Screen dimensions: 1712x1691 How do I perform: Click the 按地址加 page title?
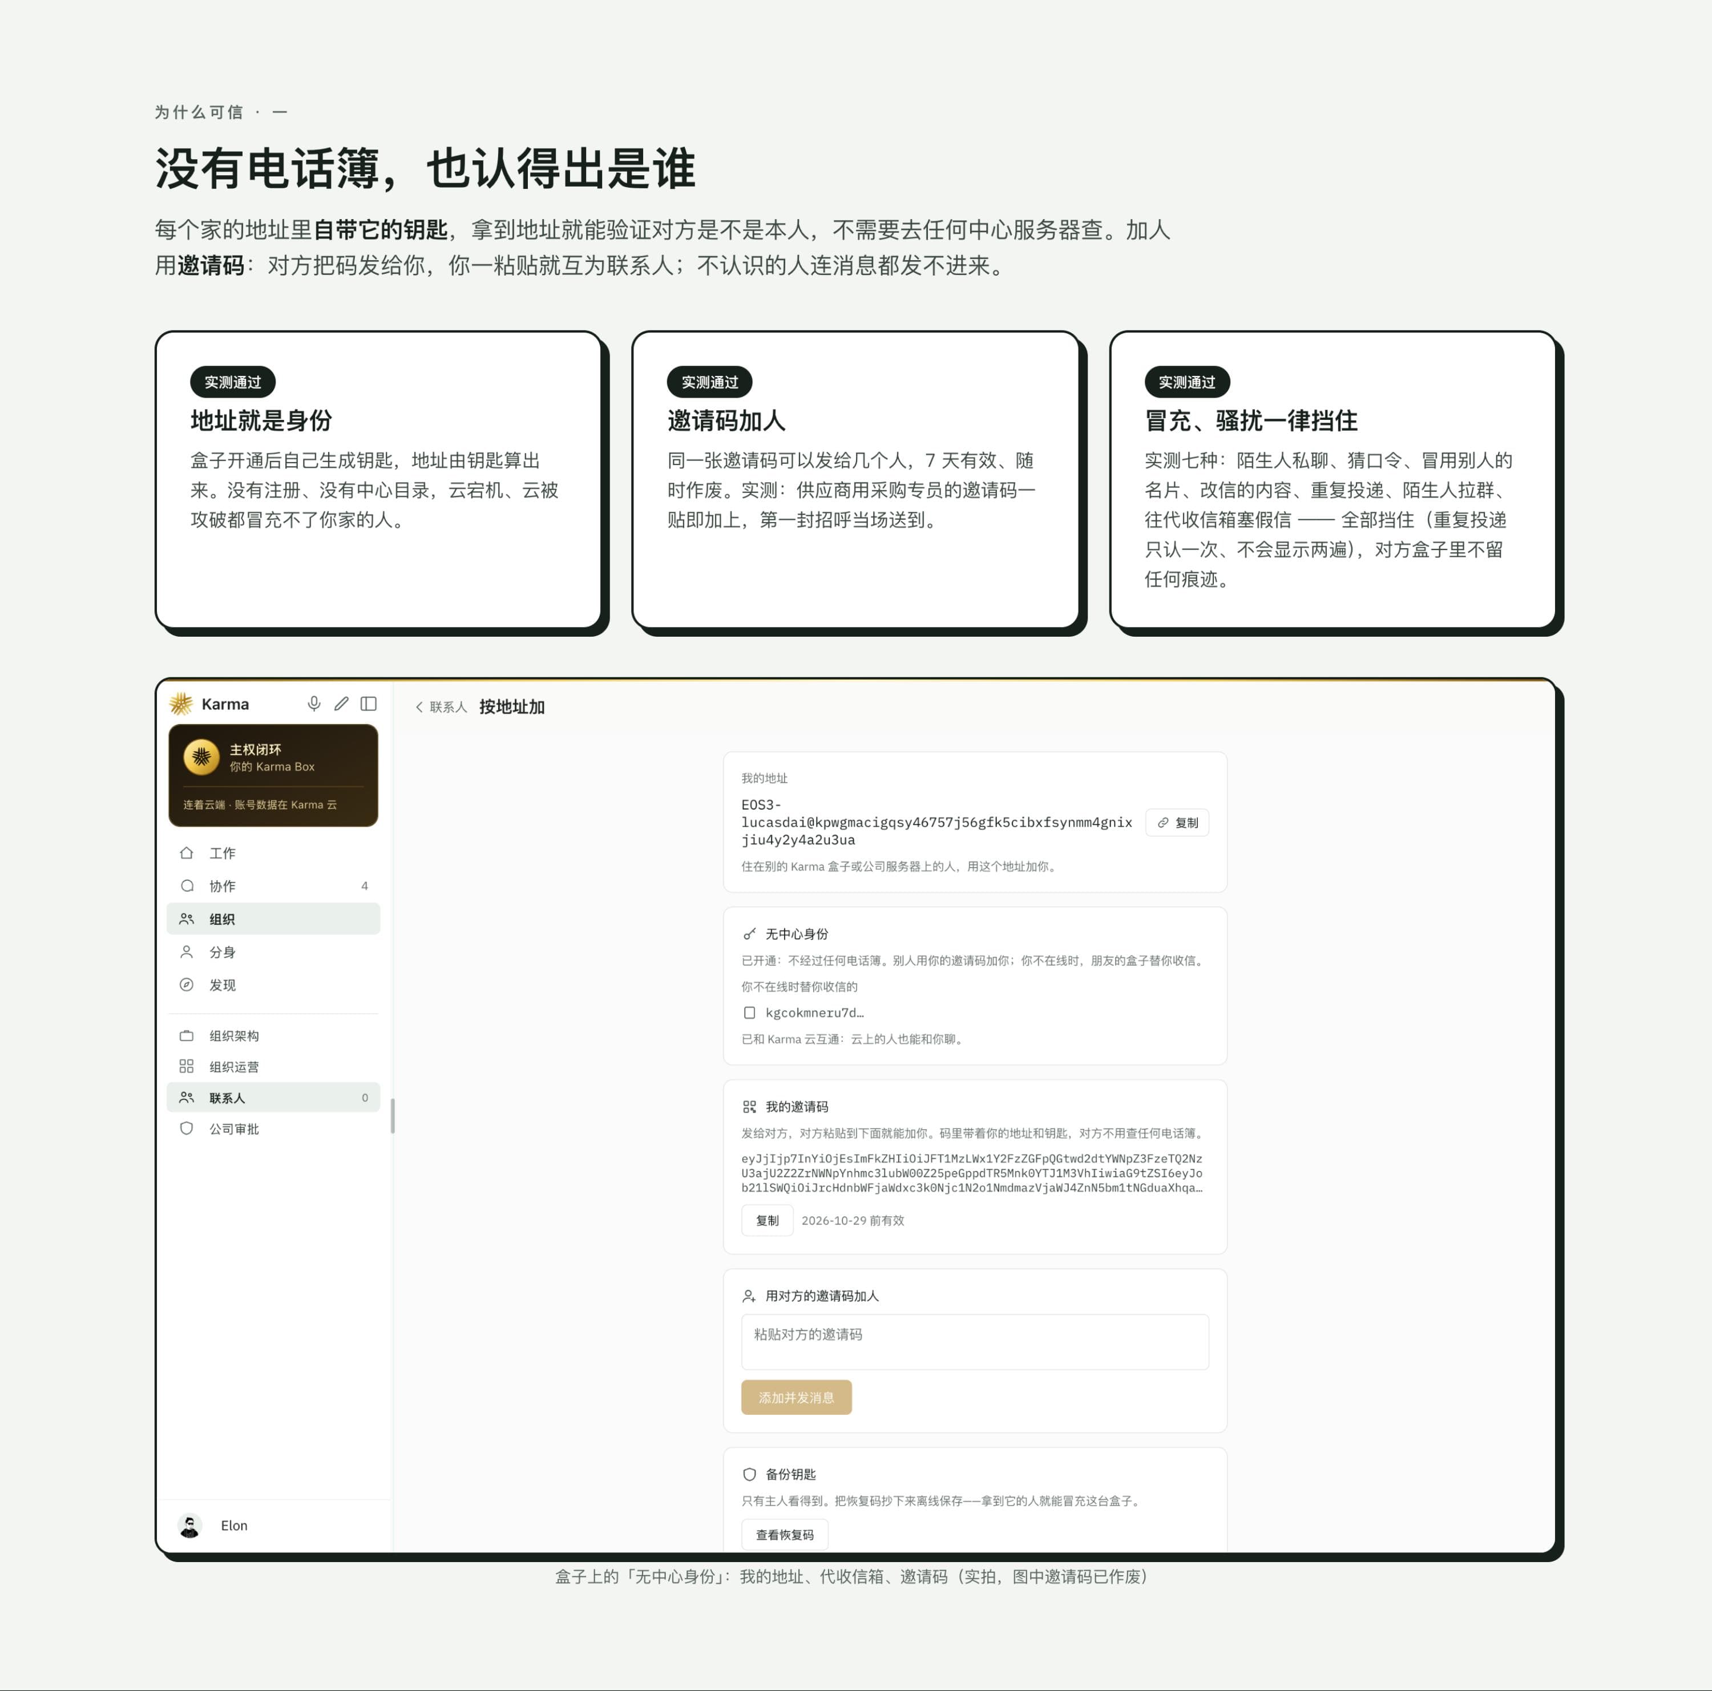[511, 707]
